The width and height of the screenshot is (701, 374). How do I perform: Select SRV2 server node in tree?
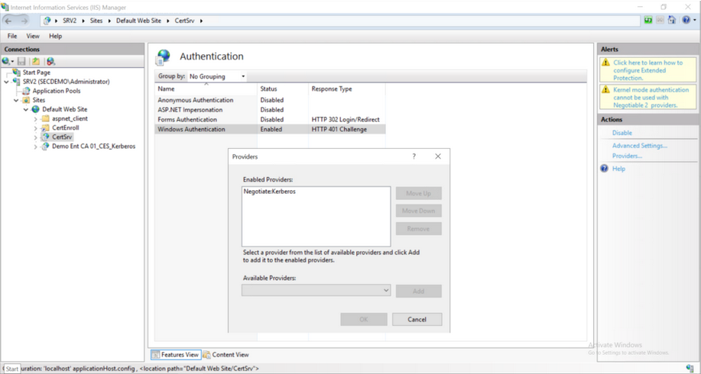pos(67,82)
